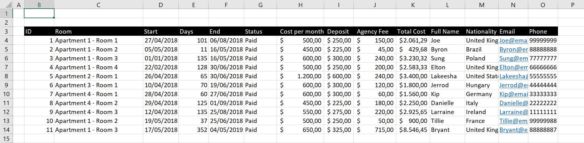
Task: Select all cells using corner triangle
Action: (x=7, y=5)
